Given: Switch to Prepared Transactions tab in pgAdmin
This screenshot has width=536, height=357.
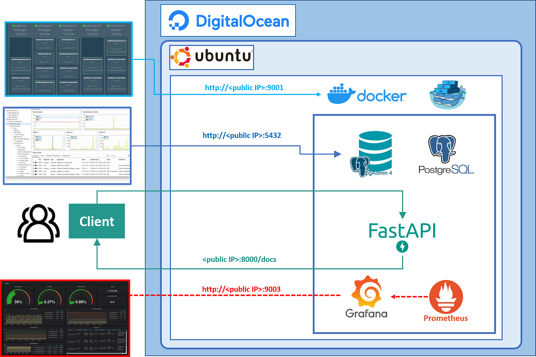Looking at the screenshot, I should 53,155.
